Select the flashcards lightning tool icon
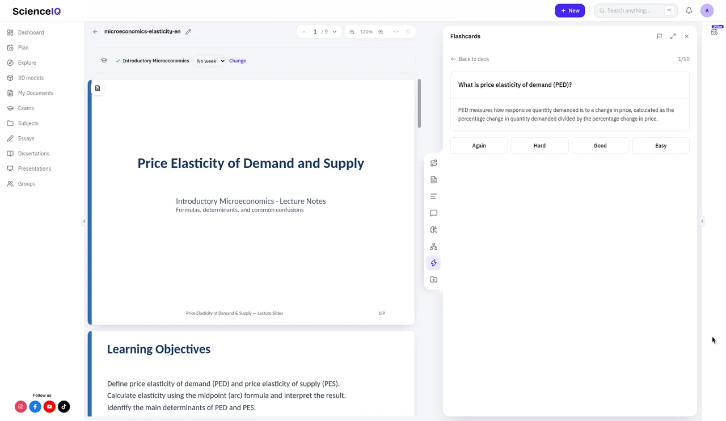The height and width of the screenshot is (421, 726). click(x=434, y=263)
